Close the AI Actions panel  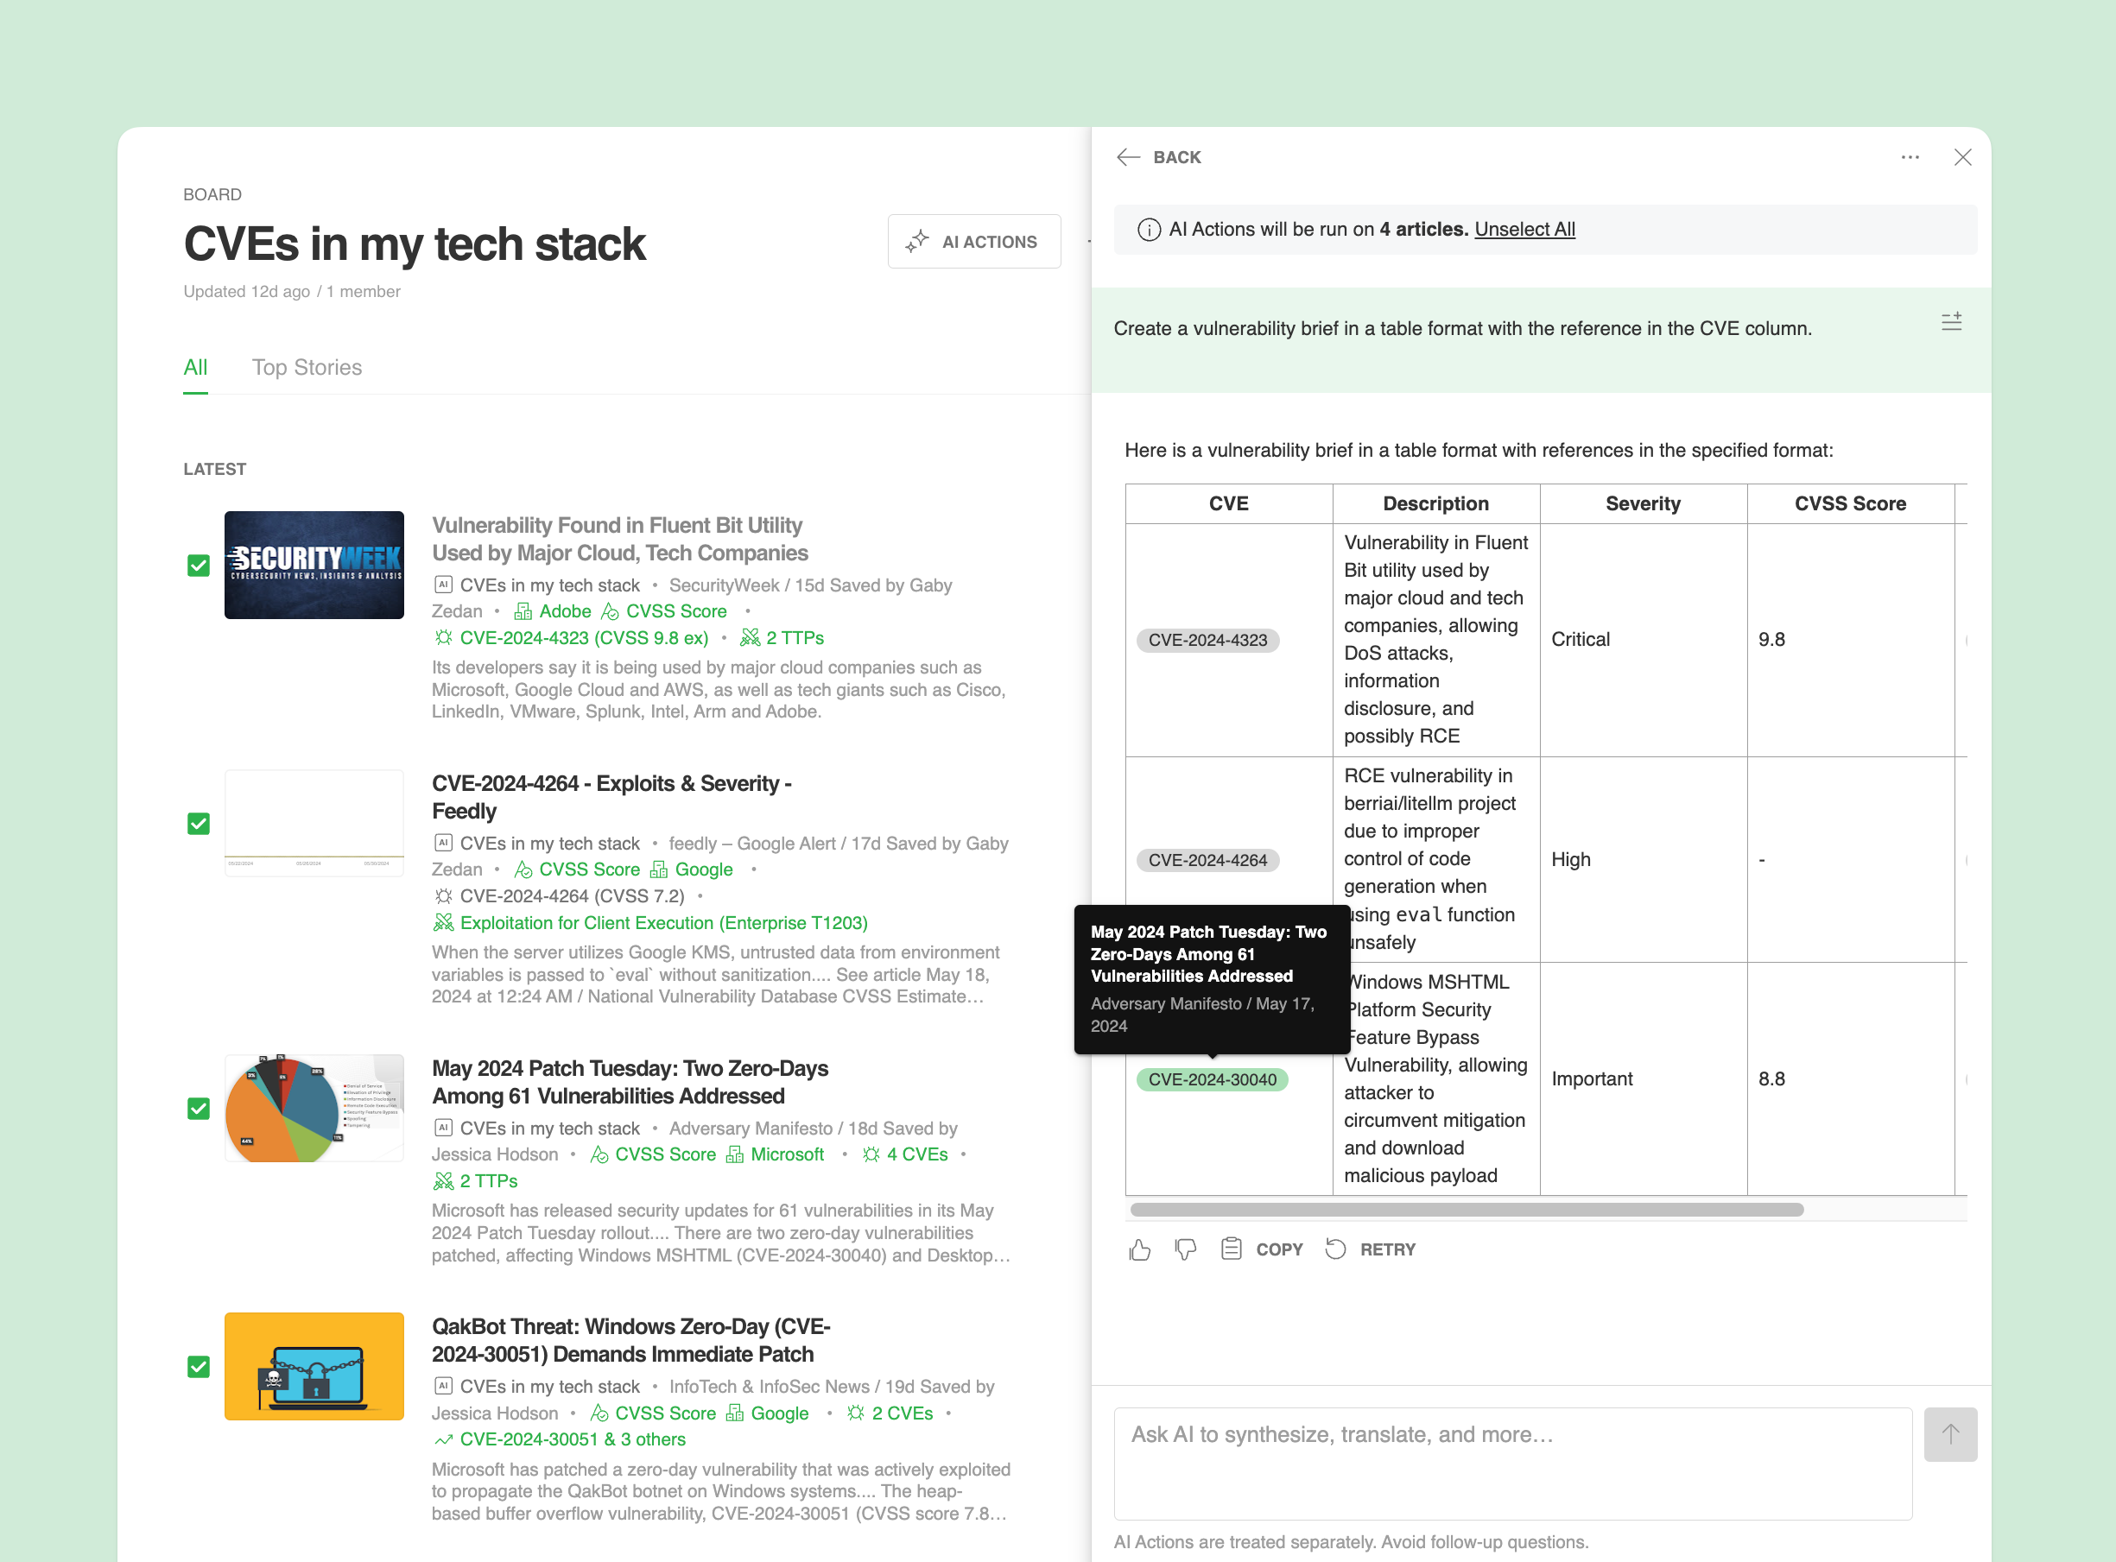click(1963, 157)
